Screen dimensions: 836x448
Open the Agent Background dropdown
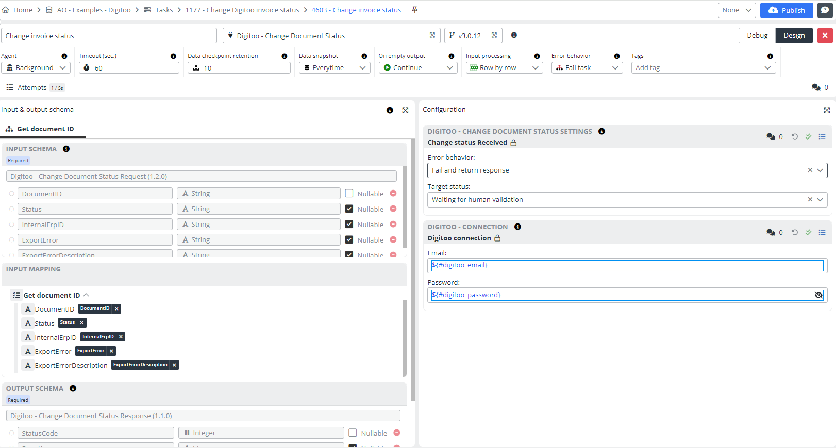(36, 68)
